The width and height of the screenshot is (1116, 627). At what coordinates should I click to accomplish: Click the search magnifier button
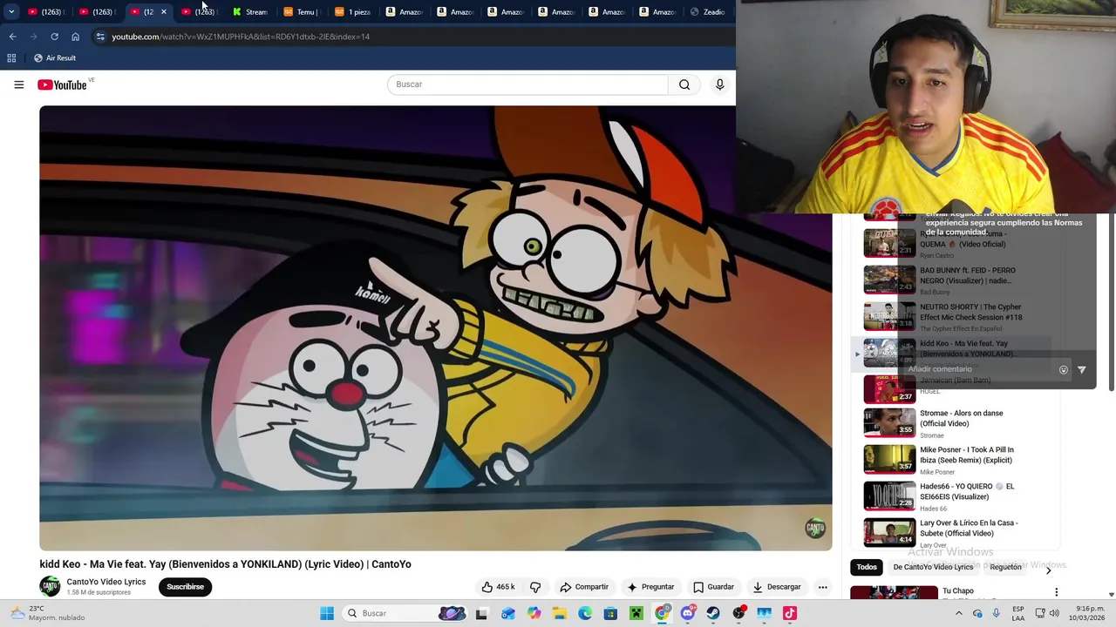[684, 84]
